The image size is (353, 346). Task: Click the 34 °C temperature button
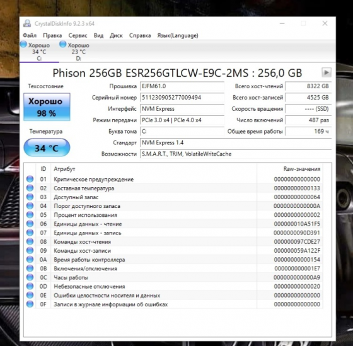pyautogui.click(x=47, y=147)
